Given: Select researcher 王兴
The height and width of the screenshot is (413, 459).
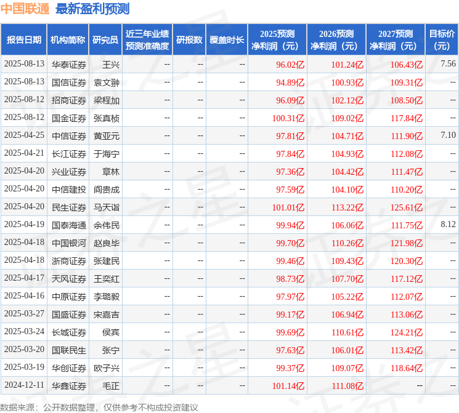Looking at the screenshot, I should 111,65.
